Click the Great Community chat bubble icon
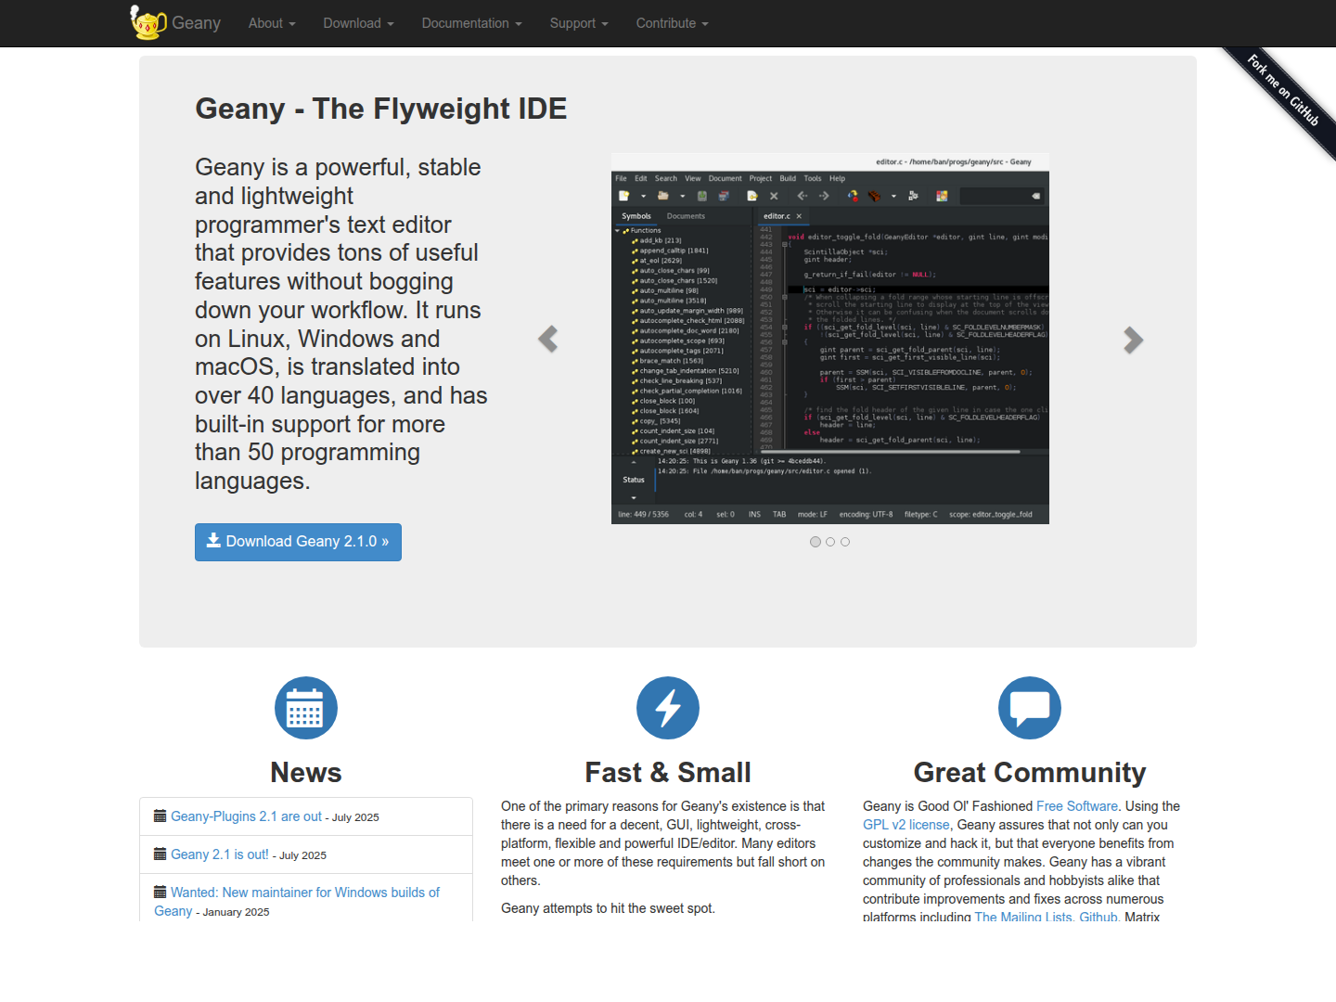Screen dimensions: 1336x1002 point(1030,708)
